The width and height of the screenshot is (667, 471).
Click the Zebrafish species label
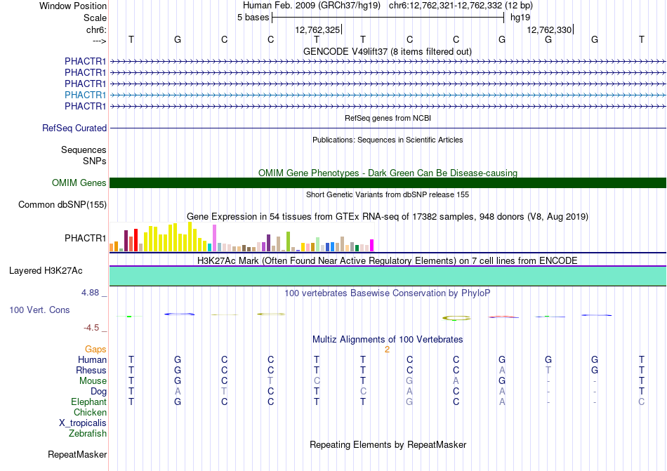pos(88,434)
